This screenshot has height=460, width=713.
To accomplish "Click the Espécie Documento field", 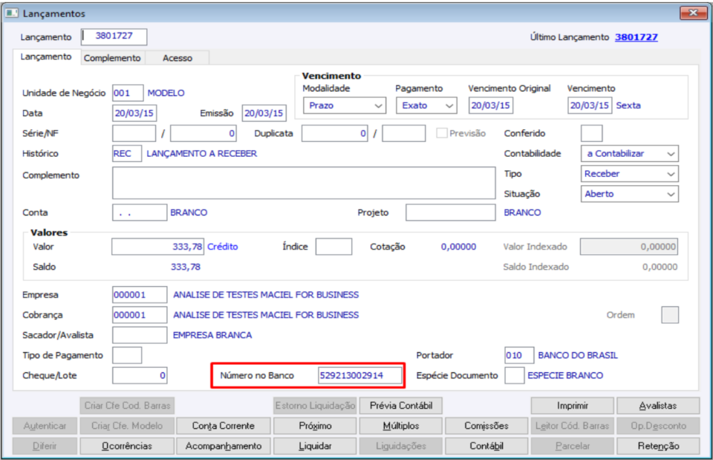I will [514, 375].
